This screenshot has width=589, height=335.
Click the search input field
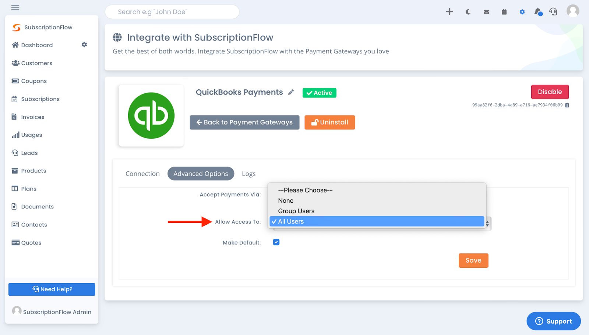coord(172,12)
